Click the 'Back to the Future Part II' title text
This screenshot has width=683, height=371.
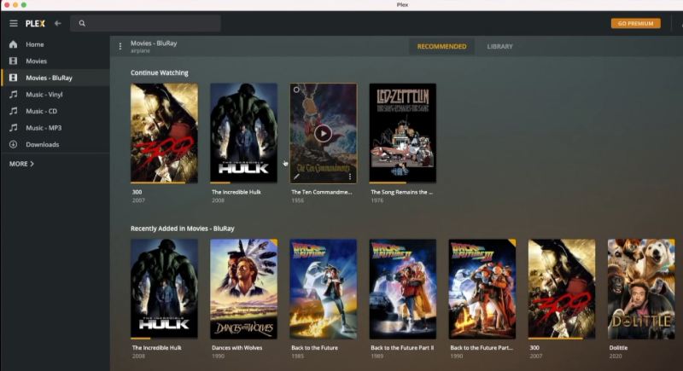point(402,347)
